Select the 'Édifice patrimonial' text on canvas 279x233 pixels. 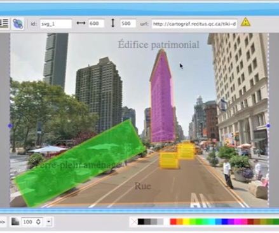(159, 45)
